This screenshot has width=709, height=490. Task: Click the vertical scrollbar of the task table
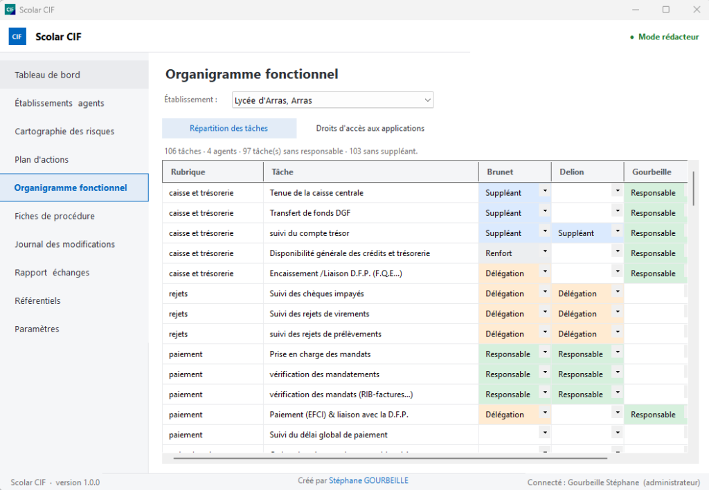tap(693, 188)
